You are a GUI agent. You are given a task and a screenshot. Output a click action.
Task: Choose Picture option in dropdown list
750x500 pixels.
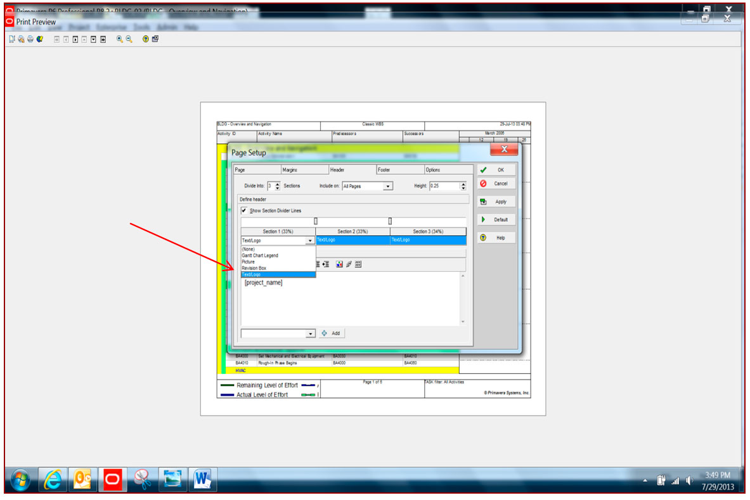[278, 262]
